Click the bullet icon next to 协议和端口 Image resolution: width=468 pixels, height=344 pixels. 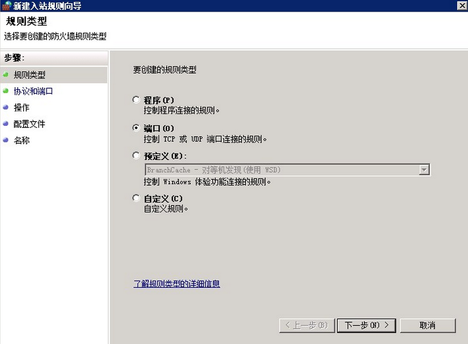click(7, 91)
